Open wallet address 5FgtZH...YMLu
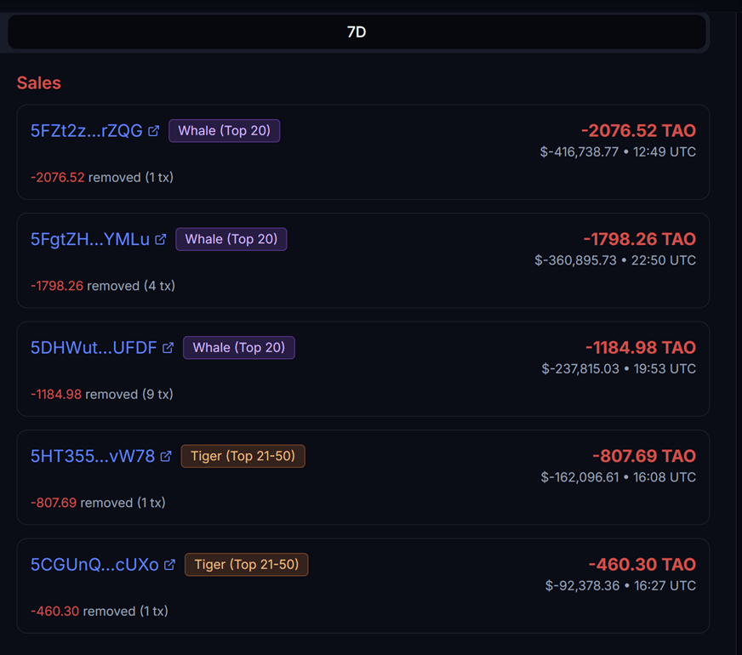The height and width of the screenshot is (655, 742). (90, 239)
